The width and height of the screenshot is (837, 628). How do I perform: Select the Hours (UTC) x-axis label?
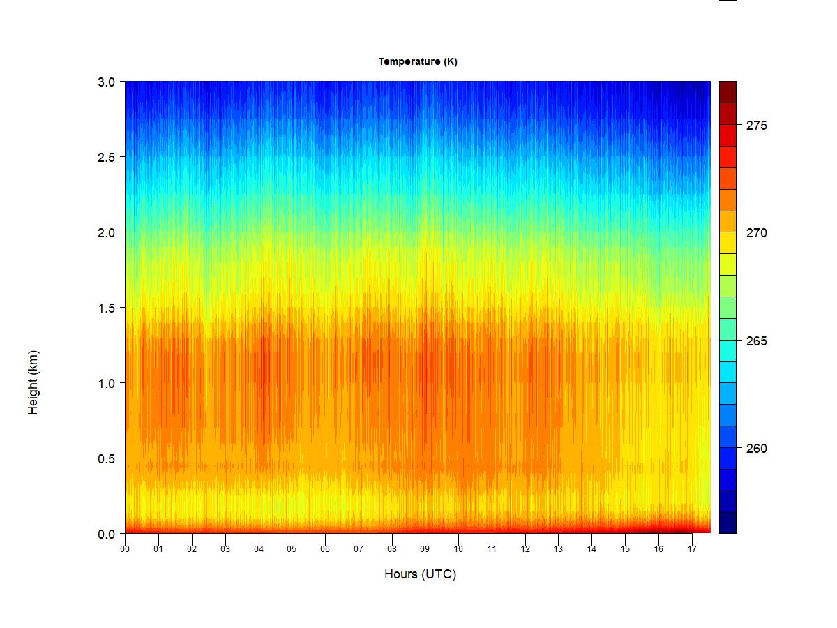[420, 574]
